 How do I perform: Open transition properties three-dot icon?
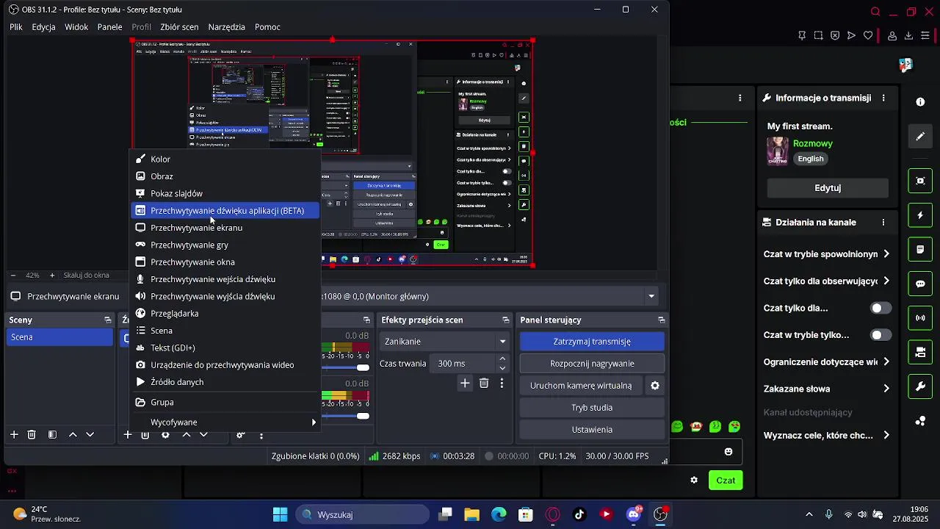(502, 384)
